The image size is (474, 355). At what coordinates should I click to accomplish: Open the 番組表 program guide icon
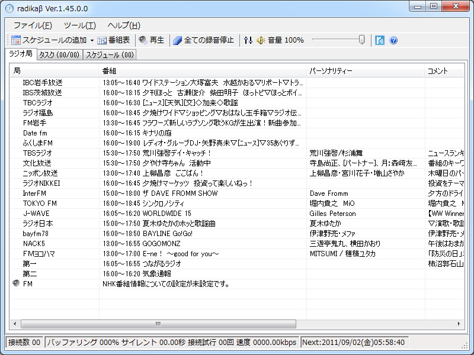(x=101, y=40)
